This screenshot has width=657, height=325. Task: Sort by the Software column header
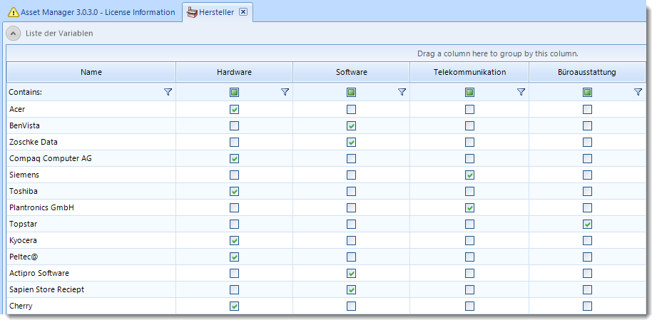[x=351, y=72]
